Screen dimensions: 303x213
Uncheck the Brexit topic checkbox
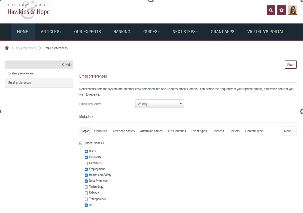click(86, 151)
